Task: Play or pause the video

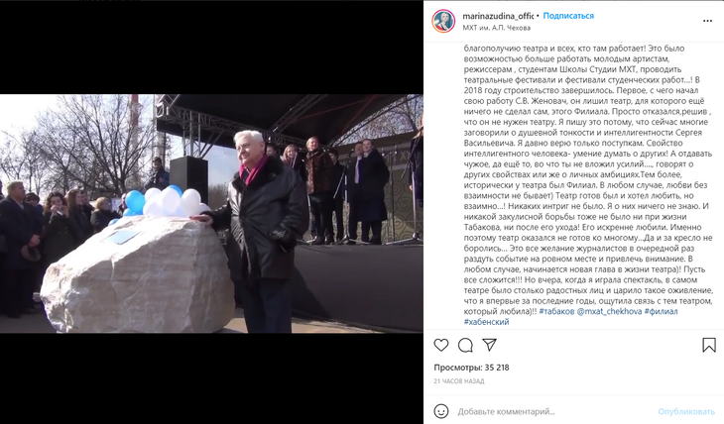Action: tap(211, 214)
